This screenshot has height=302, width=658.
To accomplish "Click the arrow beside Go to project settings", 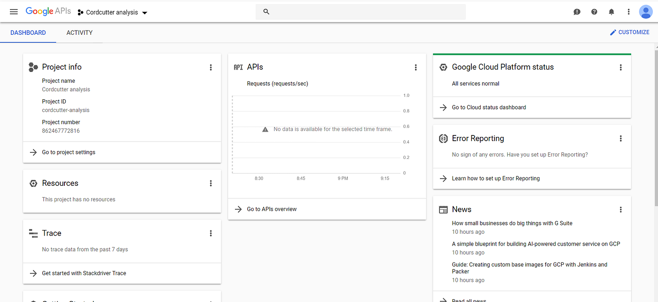I will point(33,152).
